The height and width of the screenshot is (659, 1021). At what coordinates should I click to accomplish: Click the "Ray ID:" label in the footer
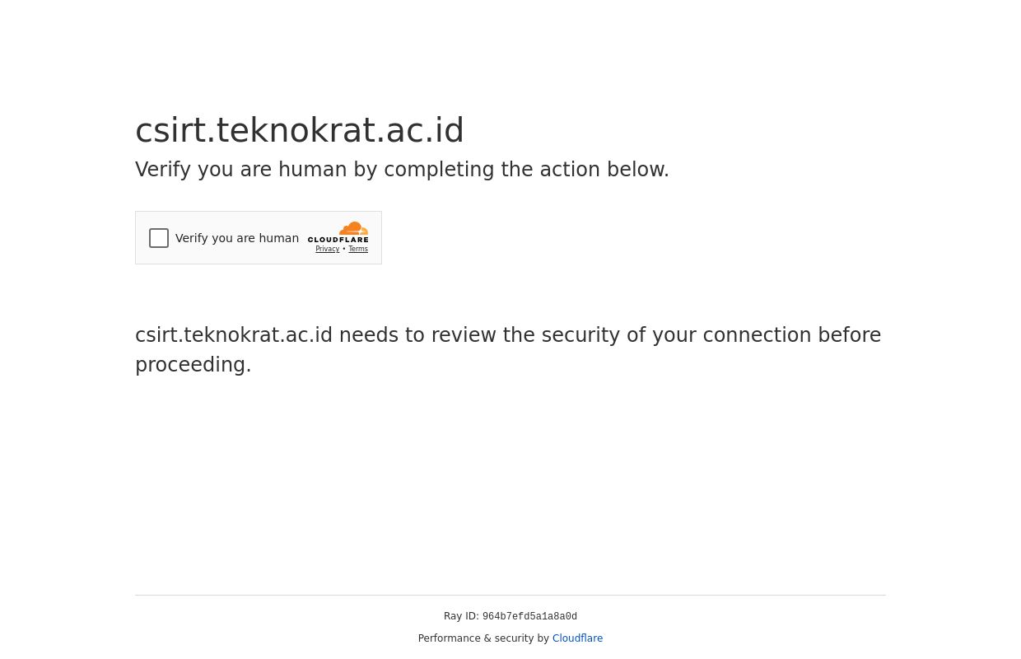coord(461,616)
